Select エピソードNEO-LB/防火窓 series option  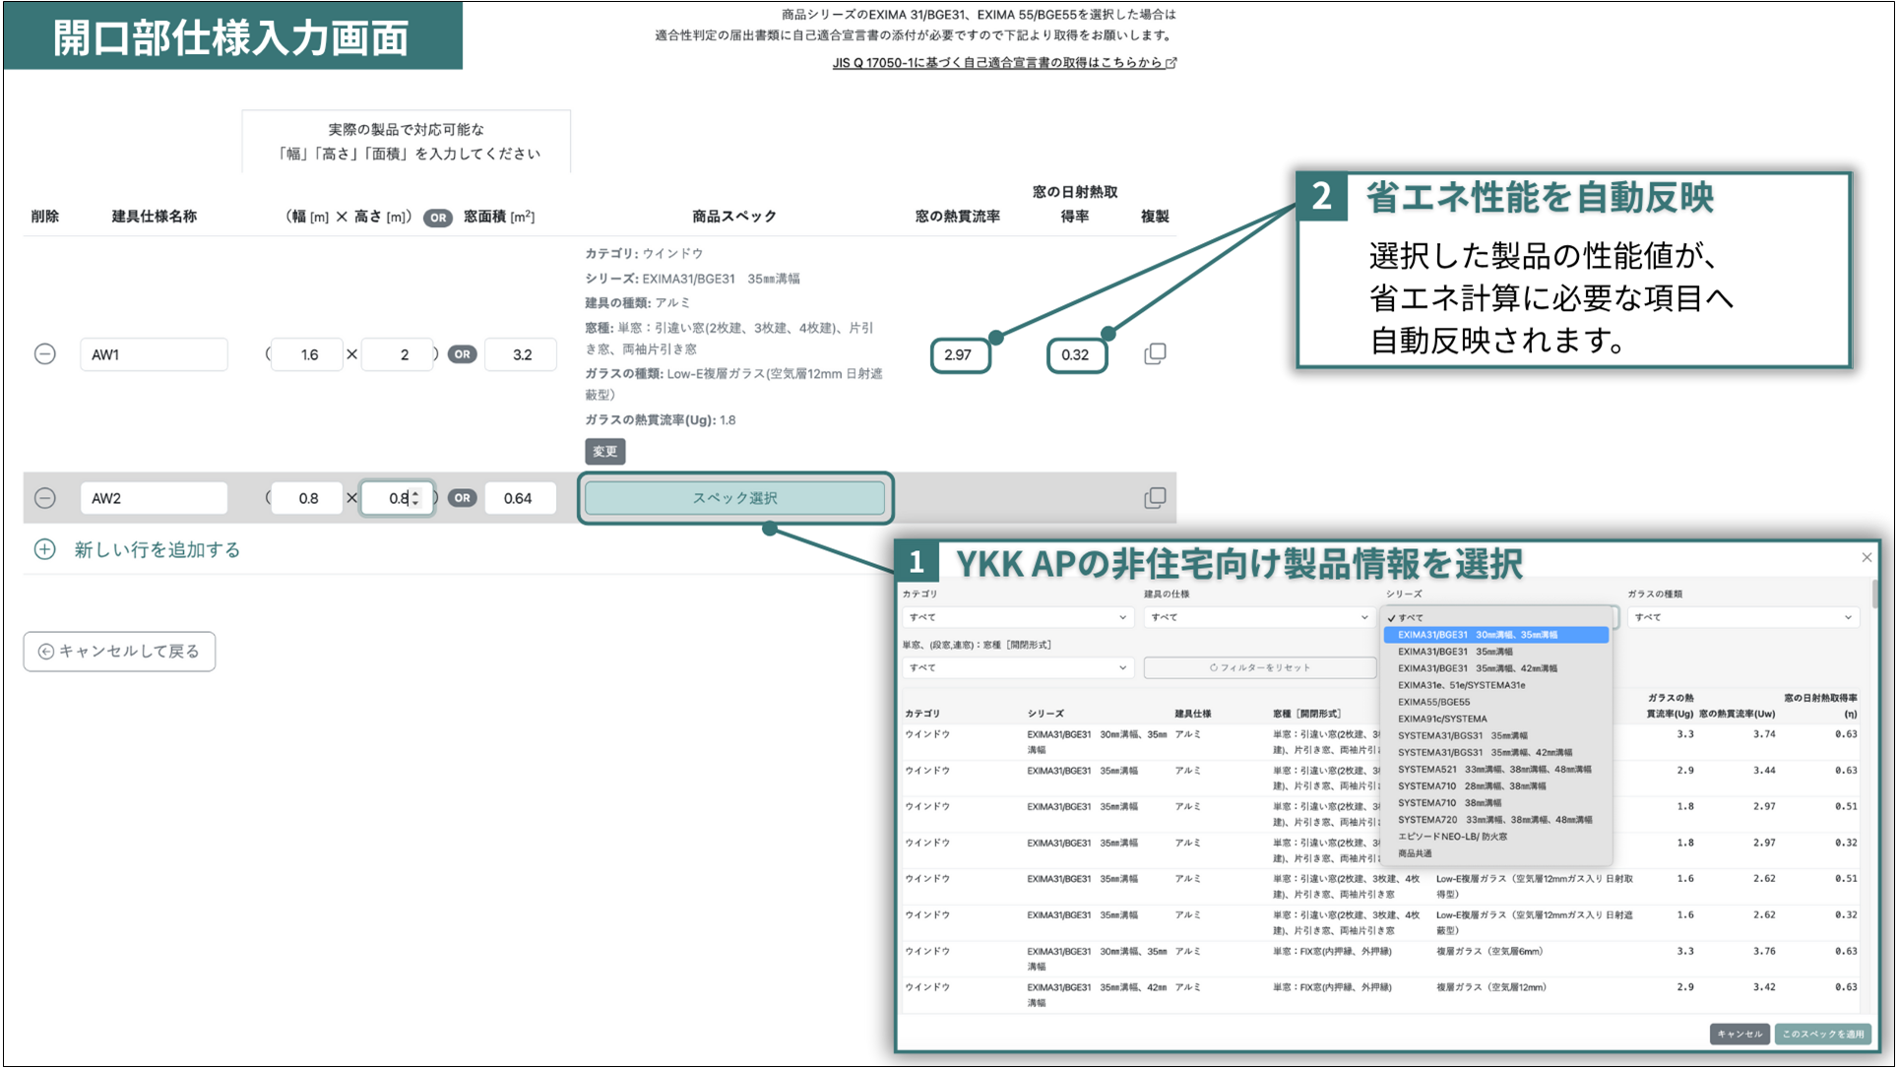coord(1452,837)
